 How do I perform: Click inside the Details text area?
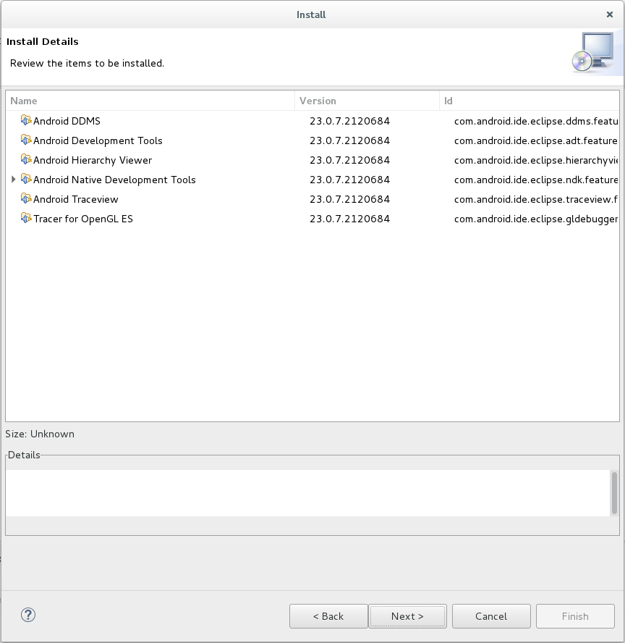(x=307, y=493)
